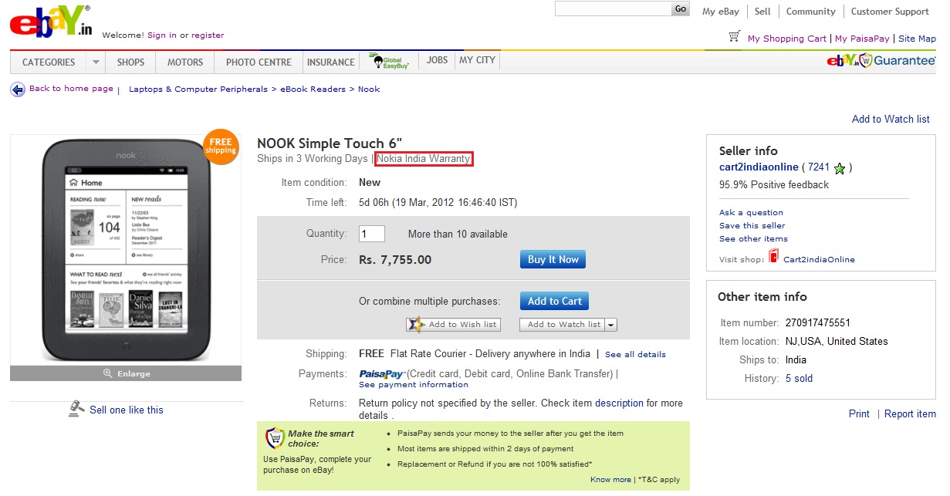
Task: Open the Customer Support link
Action: (x=890, y=12)
